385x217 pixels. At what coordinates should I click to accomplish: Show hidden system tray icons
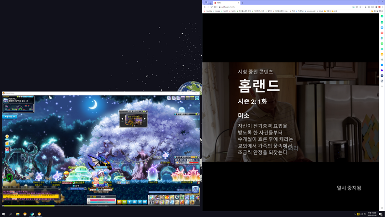tap(355, 214)
